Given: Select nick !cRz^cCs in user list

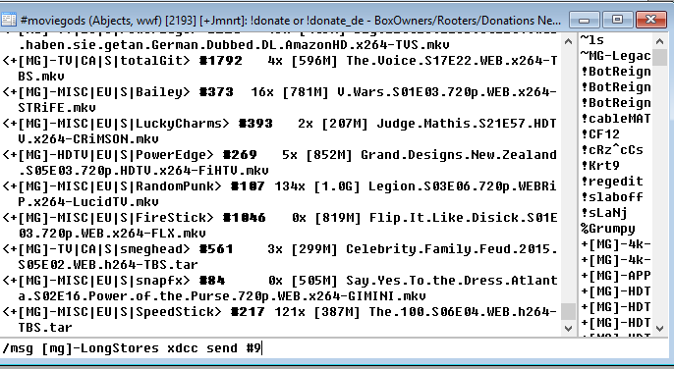Looking at the screenshot, I should point(612,150).
